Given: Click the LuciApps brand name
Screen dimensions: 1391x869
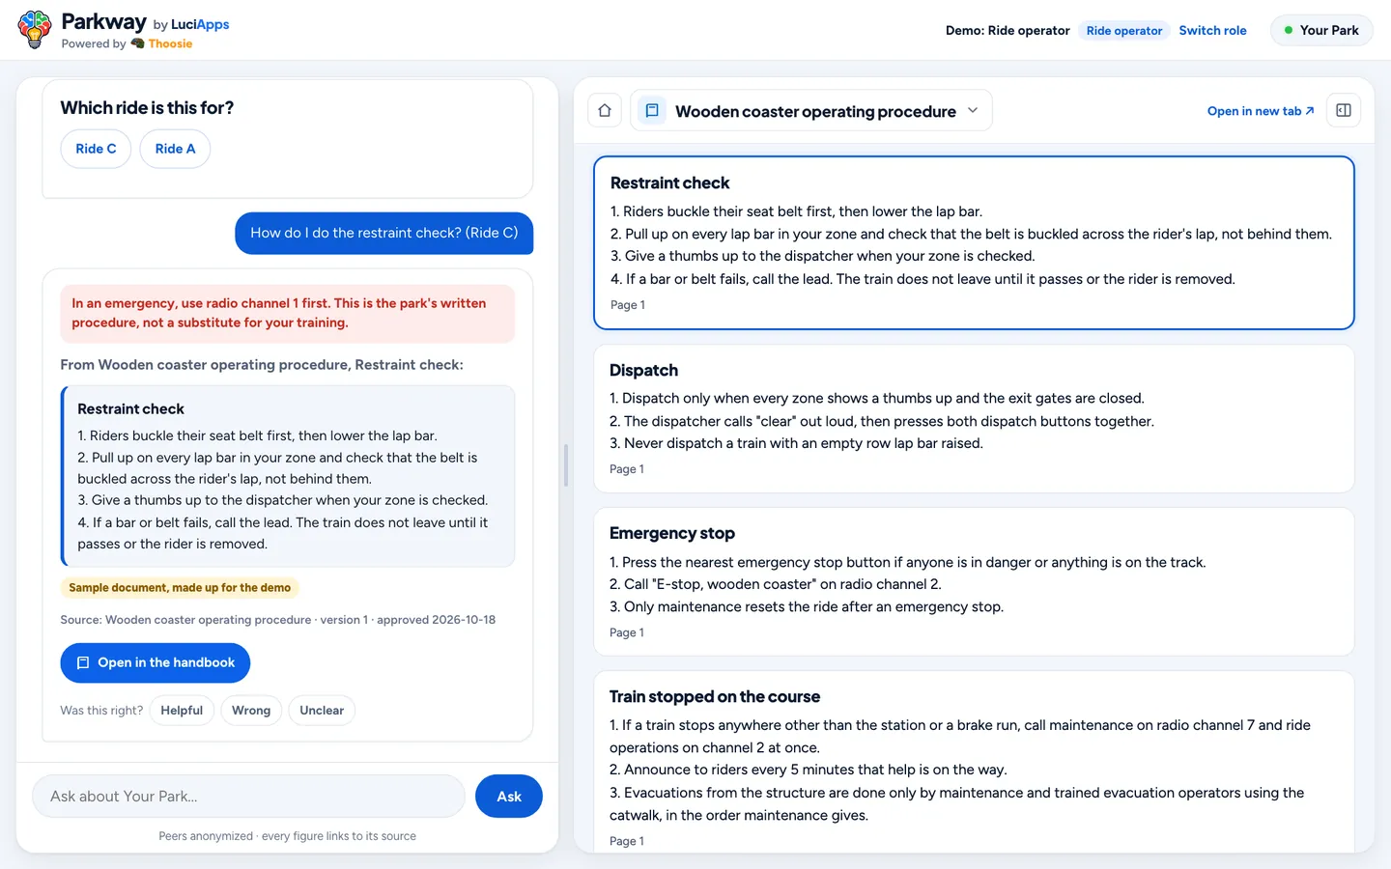Looking at the screenshot, I should (200, 24).
